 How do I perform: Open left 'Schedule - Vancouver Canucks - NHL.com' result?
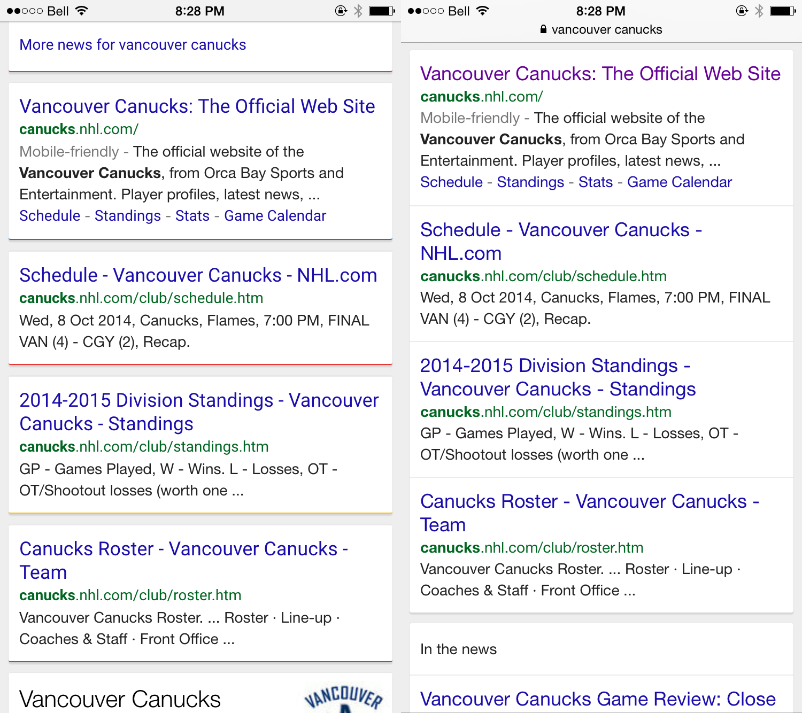[x=198, y=275]
